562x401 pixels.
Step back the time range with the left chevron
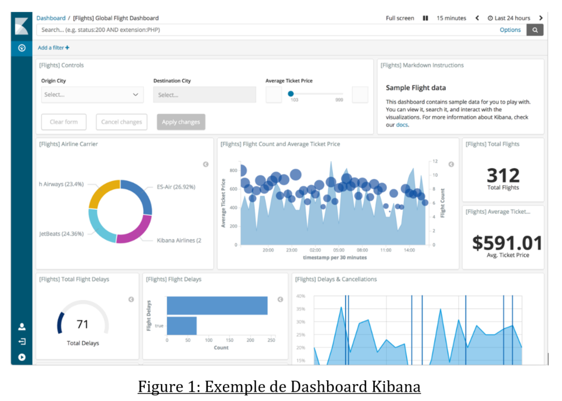point(477,18)
